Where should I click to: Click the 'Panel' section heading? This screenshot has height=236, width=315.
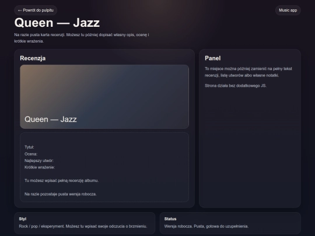212,58
